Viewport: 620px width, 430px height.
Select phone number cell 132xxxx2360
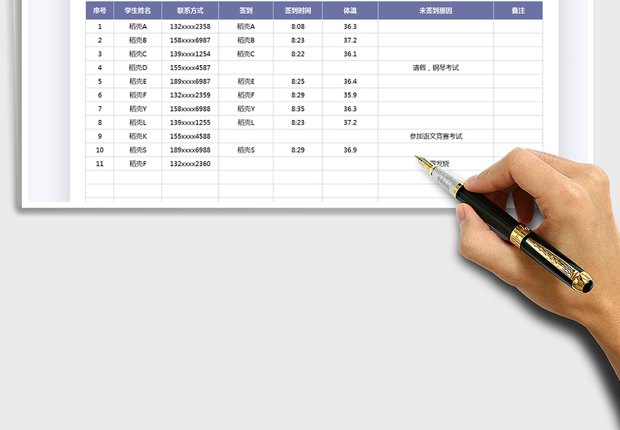(190, 163)
